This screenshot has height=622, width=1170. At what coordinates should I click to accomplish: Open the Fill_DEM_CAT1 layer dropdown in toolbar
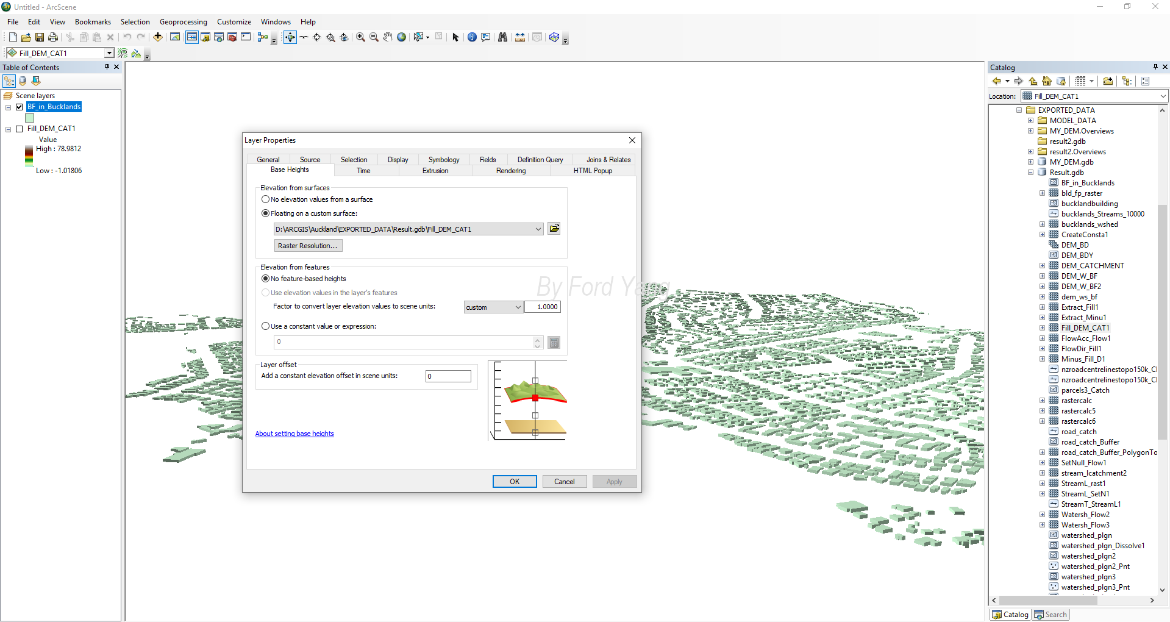click(x=109, y=54)
